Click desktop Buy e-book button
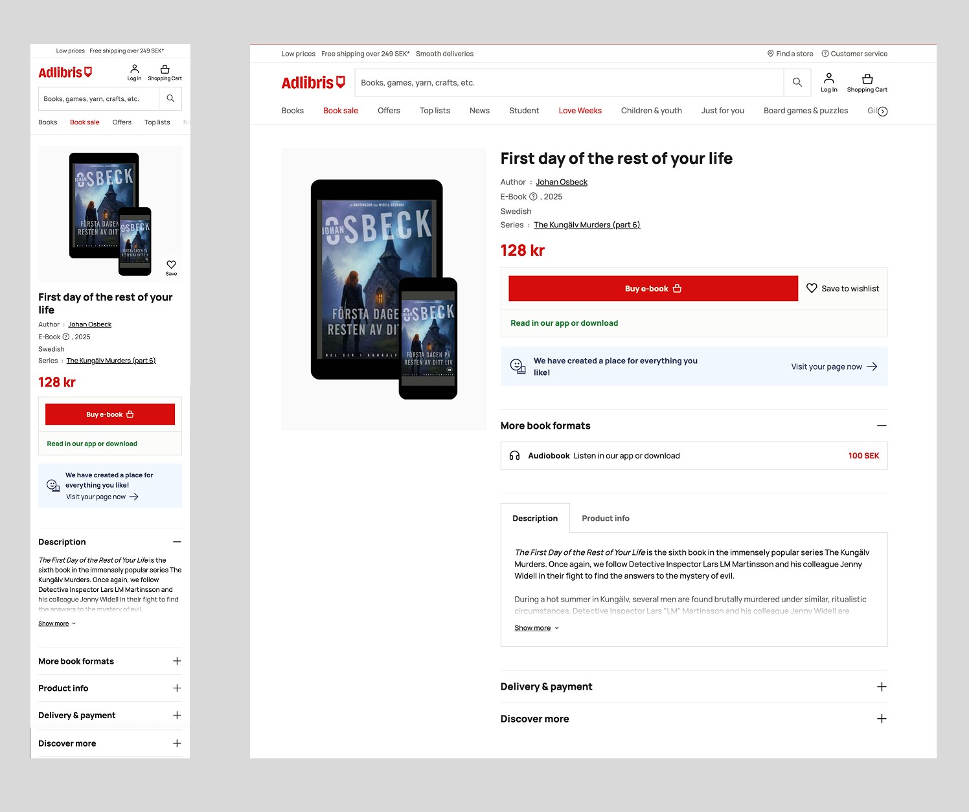969x812 pixels. click(653, 288)
